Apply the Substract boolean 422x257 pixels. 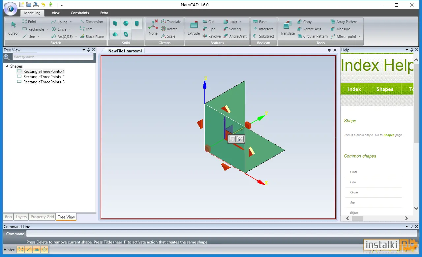click(x=263, y=36)
